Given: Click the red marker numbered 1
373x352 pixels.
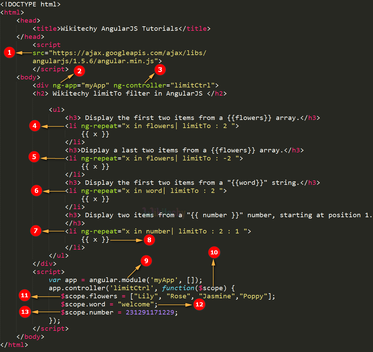Looking at the screenshot, I should [9, 52].
